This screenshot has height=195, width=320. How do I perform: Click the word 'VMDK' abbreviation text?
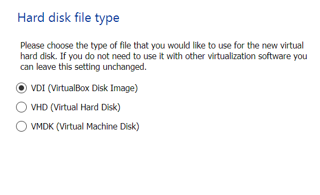pyautogui.click(x=42, y=126)
